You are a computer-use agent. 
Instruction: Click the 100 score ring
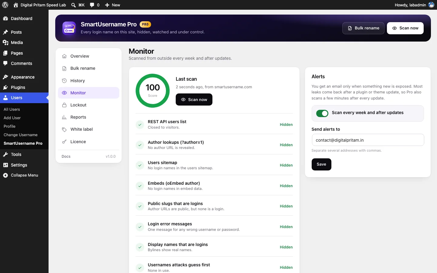point(153,91)
